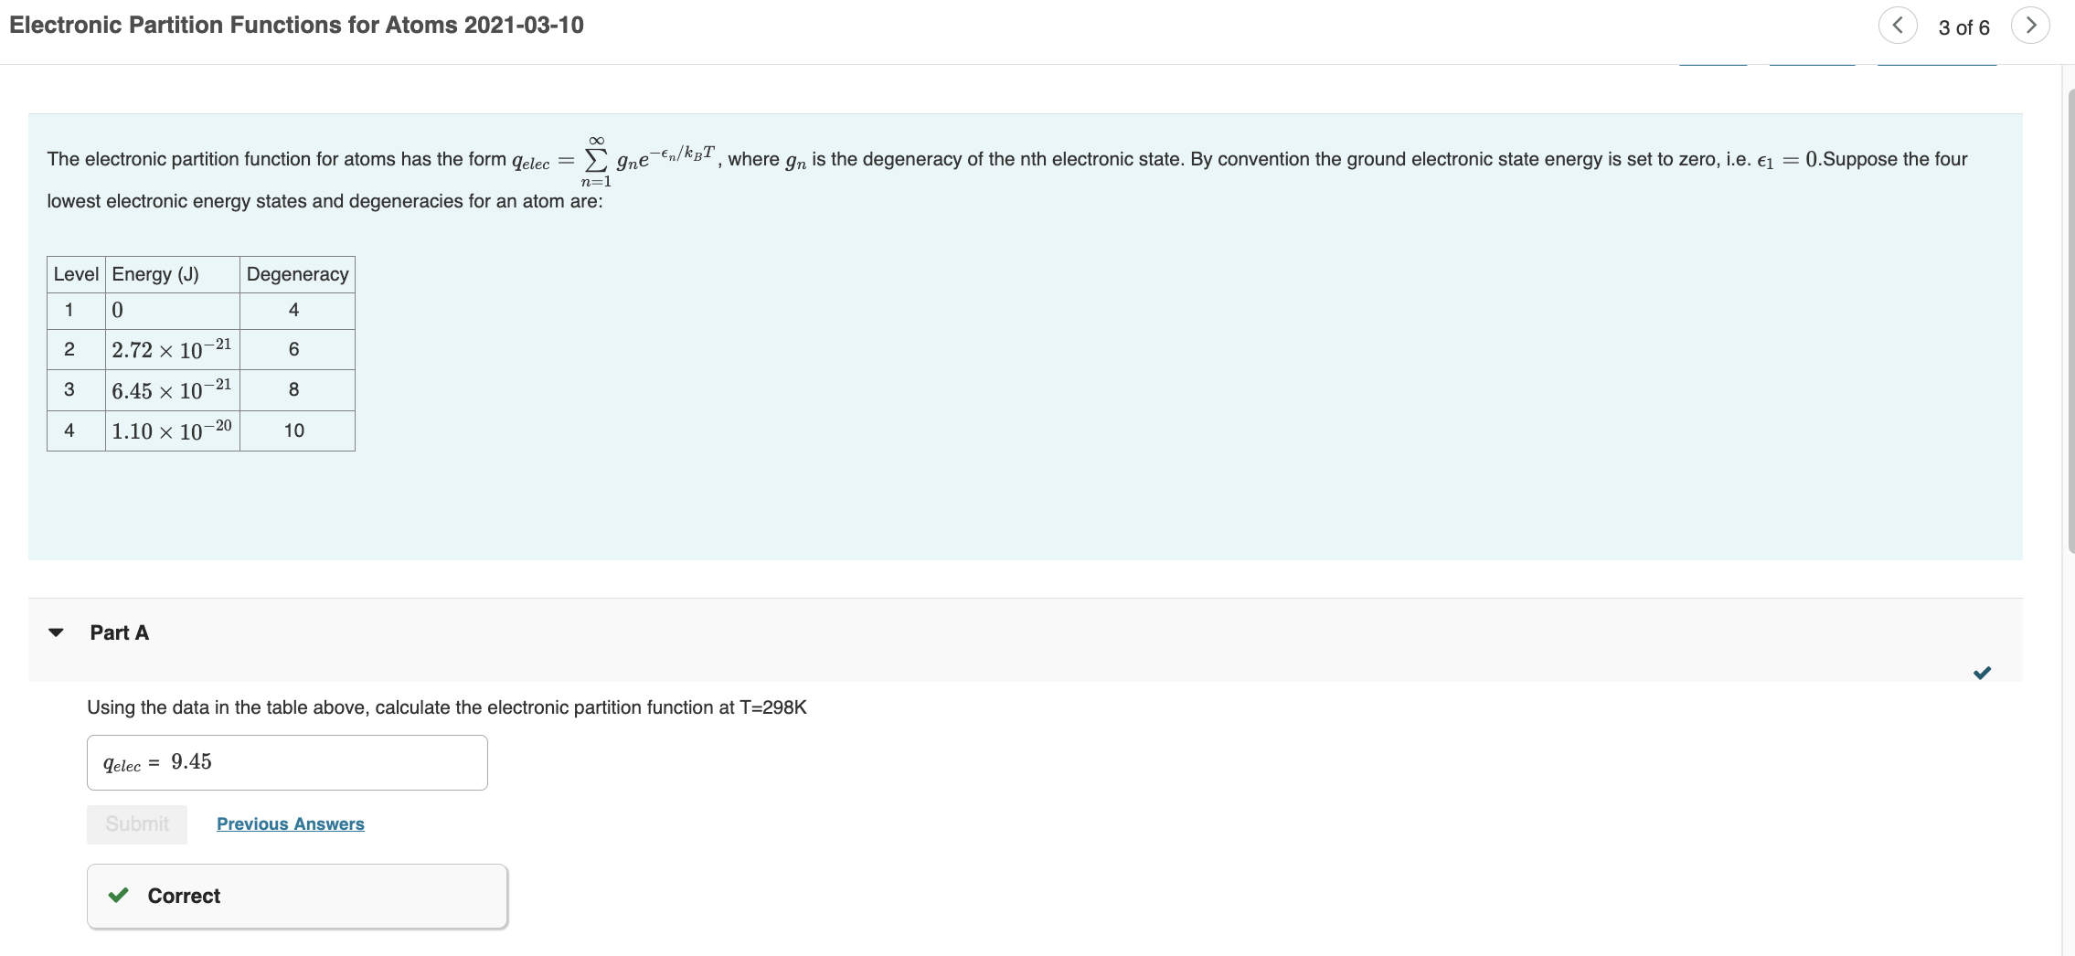Open Previous Answers
Viewport: 2075px width, 956px height.
(290, 823)
